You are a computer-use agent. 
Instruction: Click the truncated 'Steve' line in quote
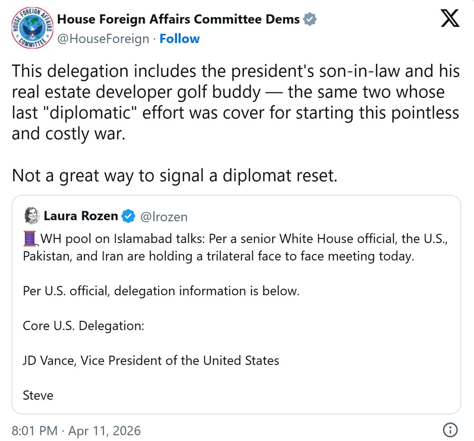coord(38,395)
